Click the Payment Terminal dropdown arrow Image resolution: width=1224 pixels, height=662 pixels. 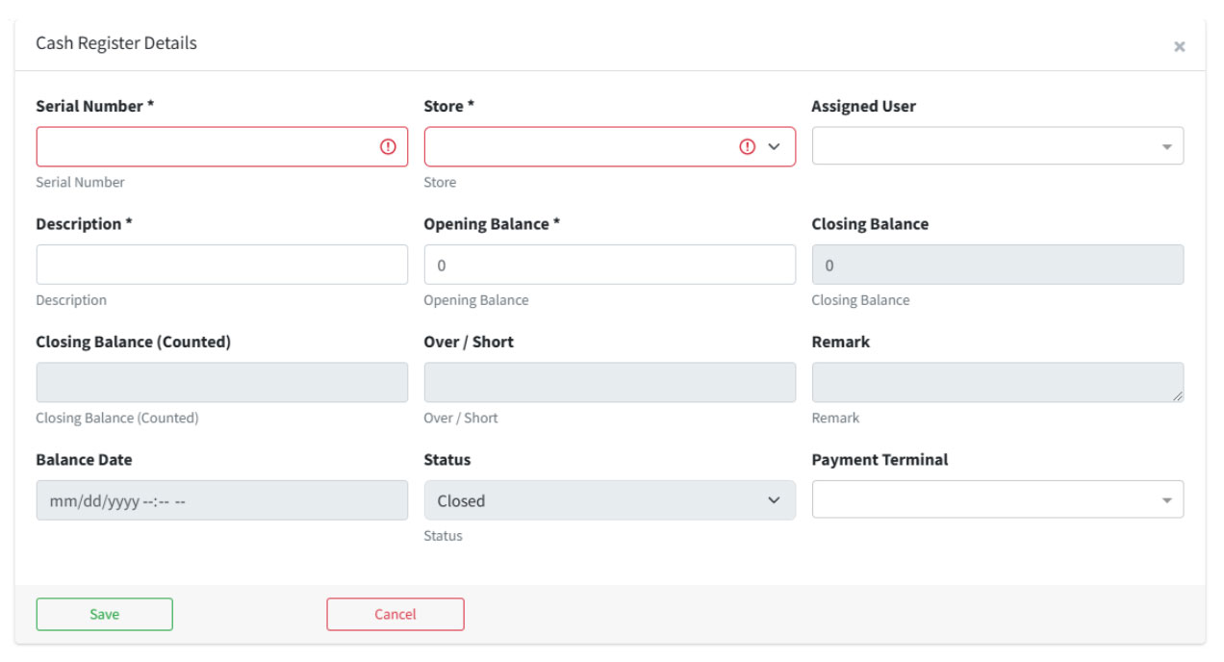pyautogui.click(x=1166, y=500)
